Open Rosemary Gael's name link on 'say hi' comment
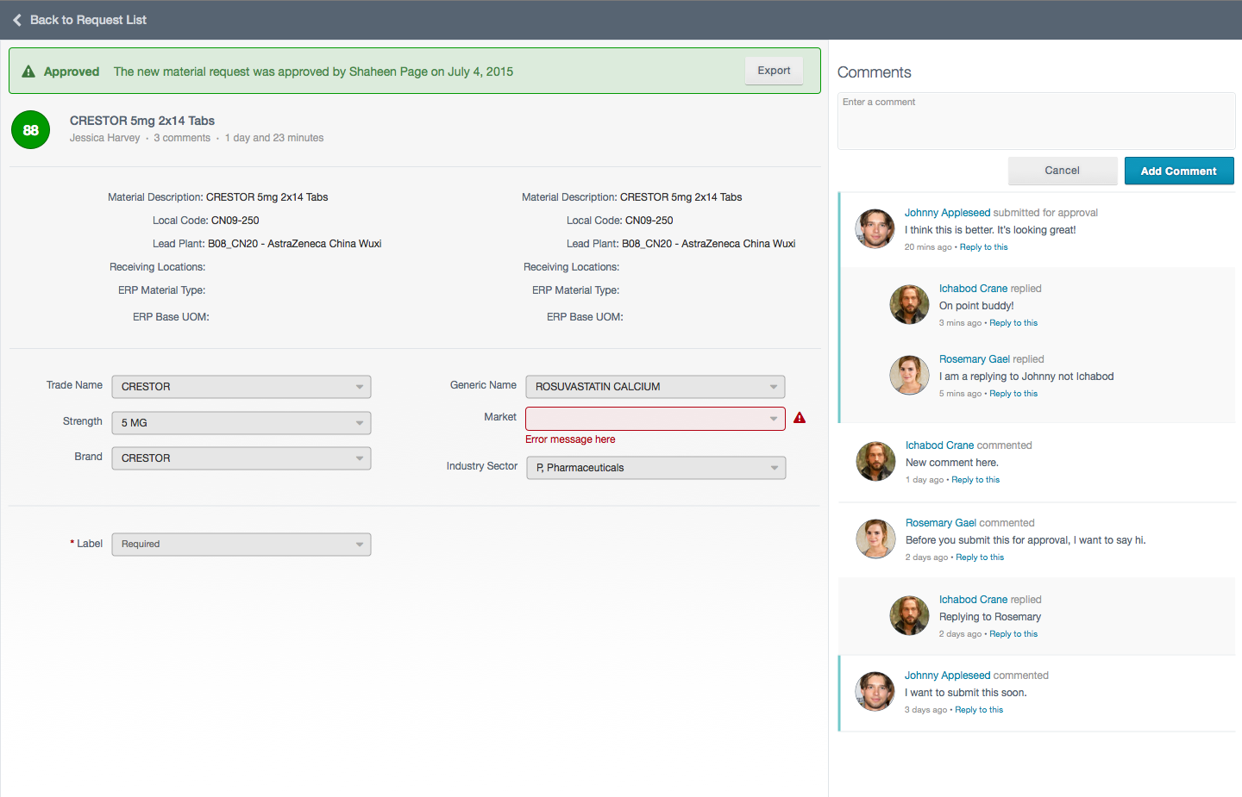The width and height of the screenshot is (1242, 797). (940, 523)
